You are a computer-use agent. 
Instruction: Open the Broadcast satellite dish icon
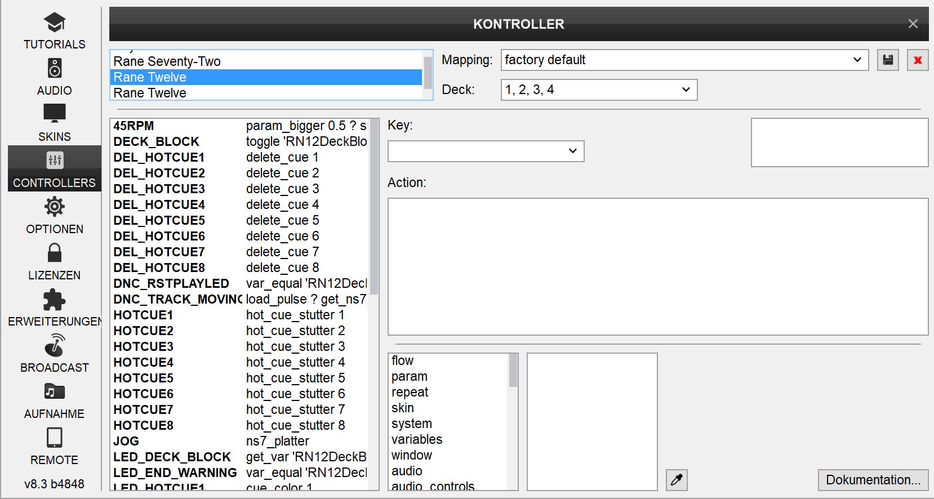pyautogui.click(x=55, y=345)
